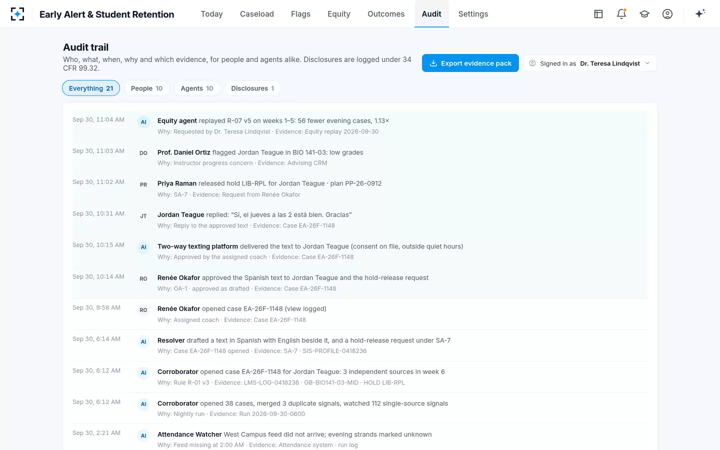Screen dimensions: 720x450
Task: Click the graduation cap icon
Action: (644, 14)
